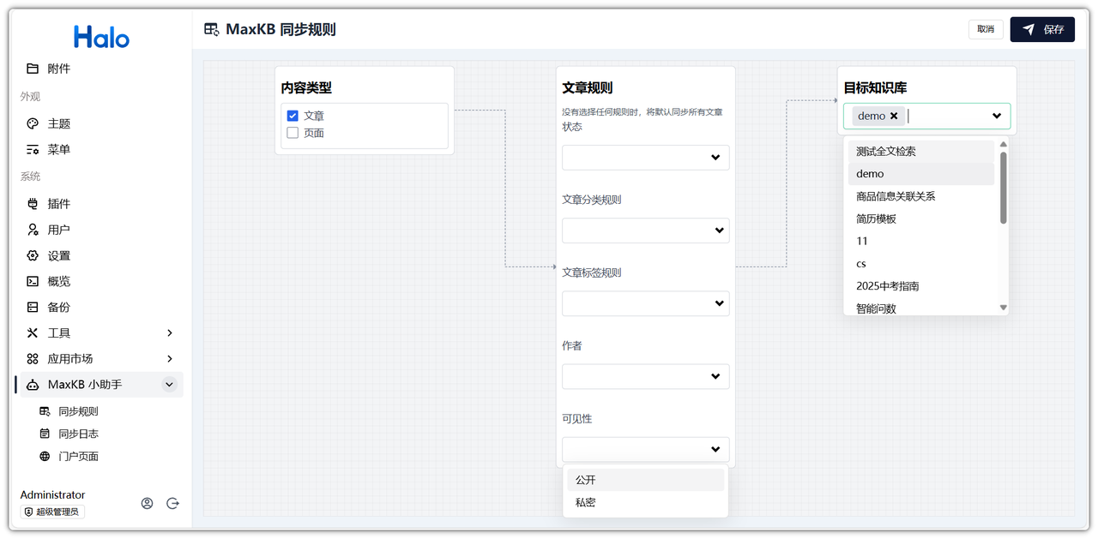Expand the 应用市场 submenu arrow
This screenshot has height=539, width=1098.
click(x=169, y=358)
